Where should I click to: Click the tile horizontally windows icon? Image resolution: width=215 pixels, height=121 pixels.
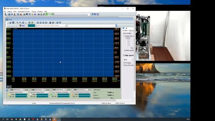pos(95,14)
